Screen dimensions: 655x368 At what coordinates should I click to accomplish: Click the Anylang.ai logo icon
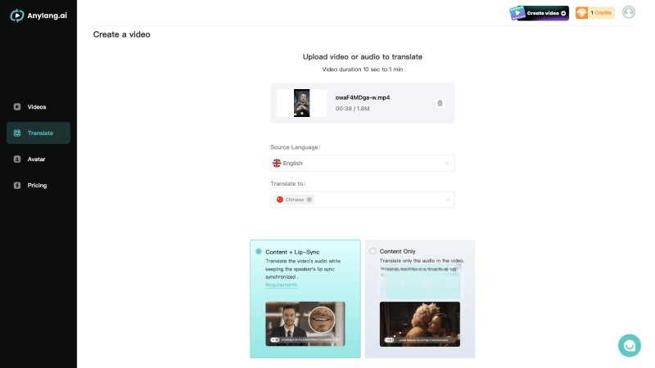[16, 15]
